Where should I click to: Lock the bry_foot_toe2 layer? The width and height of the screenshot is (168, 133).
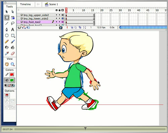[x=59, y=22]
